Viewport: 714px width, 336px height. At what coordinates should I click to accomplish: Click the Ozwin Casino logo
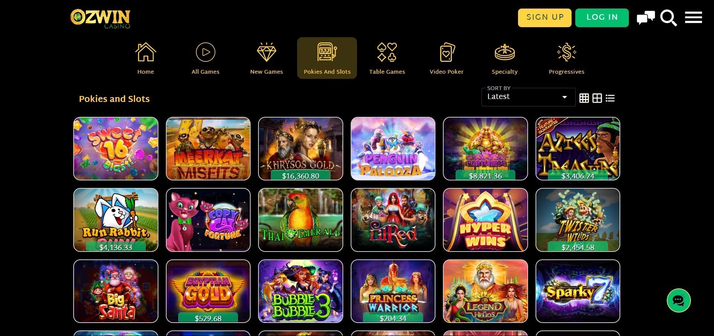(x=100, y=19)
